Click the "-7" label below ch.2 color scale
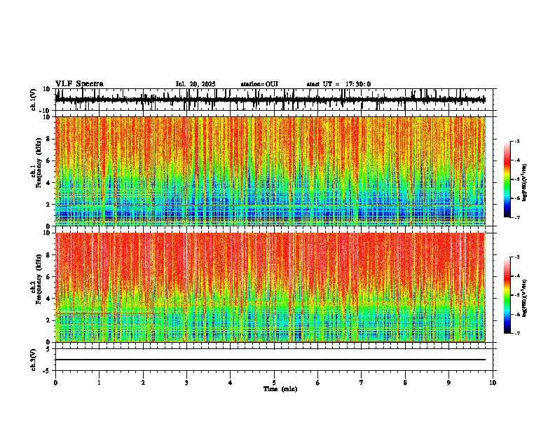Image resolution: width=555 pixels, height=429 pixels. 517,334
